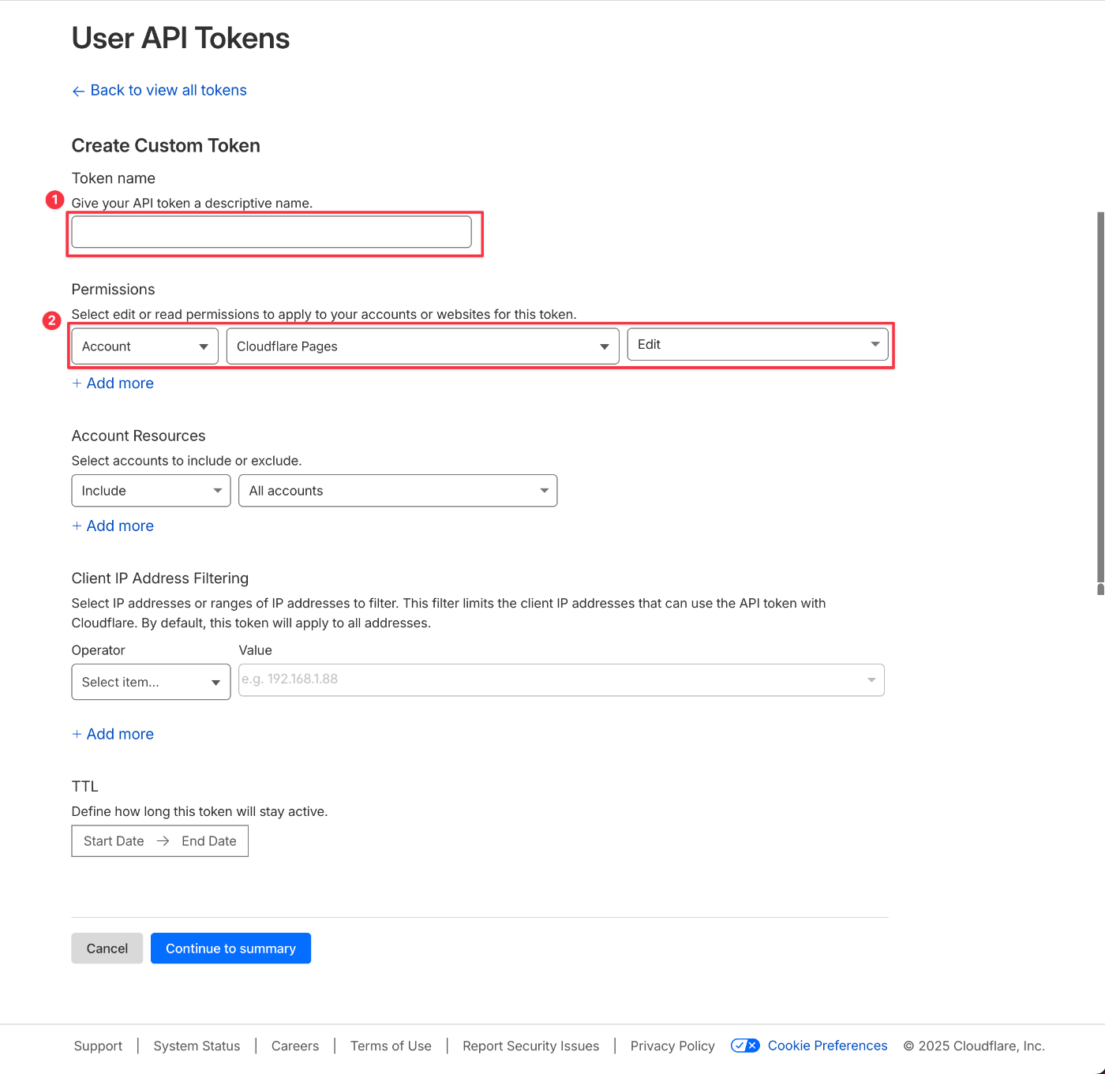Screen dimensions: 1105x1074
Task: Open the Account permission scope dropdown
Action: coord(144,346)
